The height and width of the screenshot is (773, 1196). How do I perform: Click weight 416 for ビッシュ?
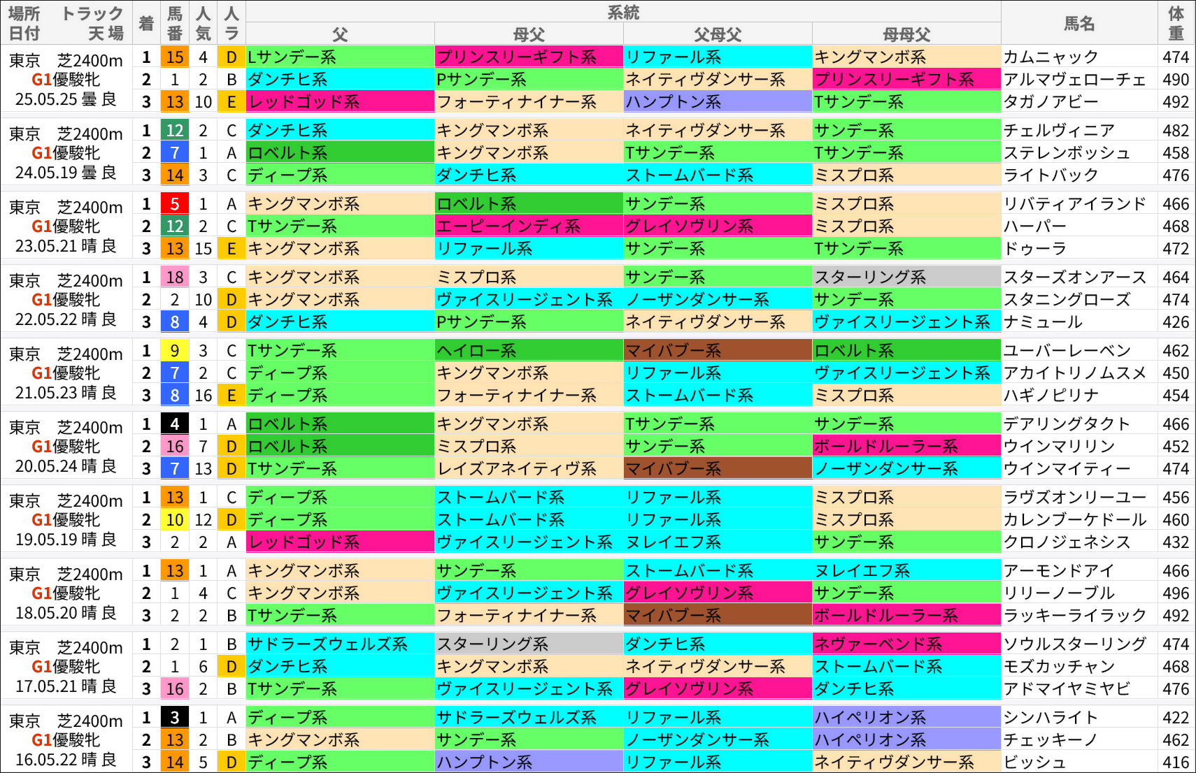pyautogui.click(x=1176, y=763)
